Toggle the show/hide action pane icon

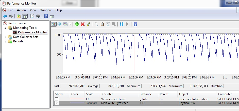coord(52,16)
